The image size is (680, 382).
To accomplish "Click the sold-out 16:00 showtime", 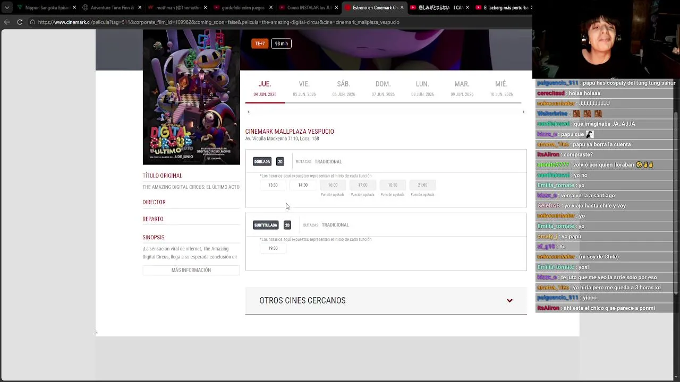I will tap(333, 185).
